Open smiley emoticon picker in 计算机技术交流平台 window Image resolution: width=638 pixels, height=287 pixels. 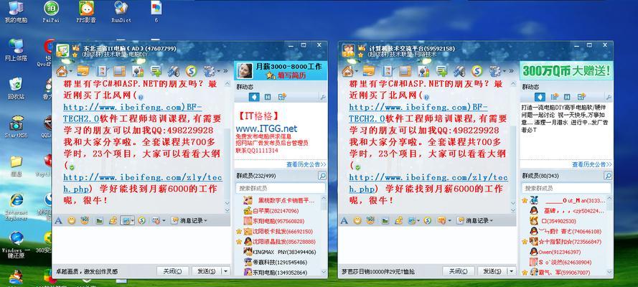point(357,221)
